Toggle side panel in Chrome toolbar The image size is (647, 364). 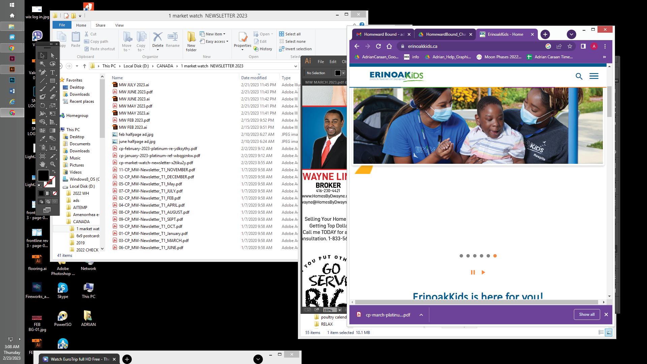pos(583,46)
